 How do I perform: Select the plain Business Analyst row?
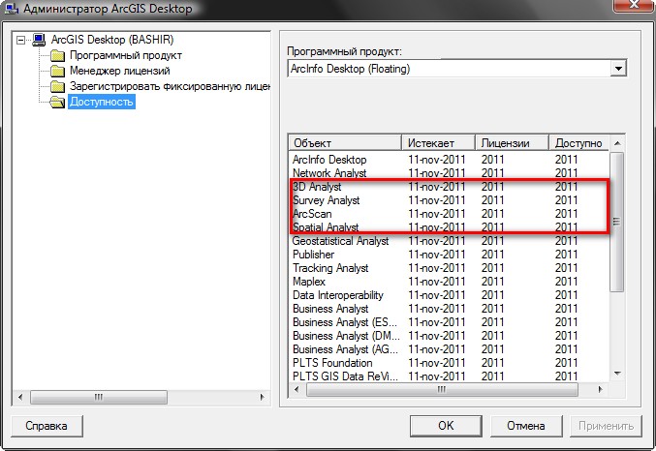tap(450, 309)
